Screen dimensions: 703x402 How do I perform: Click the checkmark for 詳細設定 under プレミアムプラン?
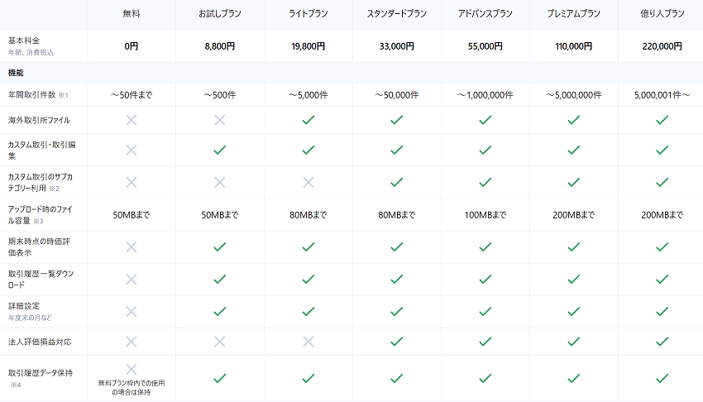(573, 311)
